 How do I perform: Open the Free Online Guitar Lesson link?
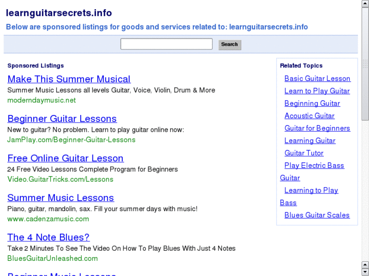coord(65,159)
